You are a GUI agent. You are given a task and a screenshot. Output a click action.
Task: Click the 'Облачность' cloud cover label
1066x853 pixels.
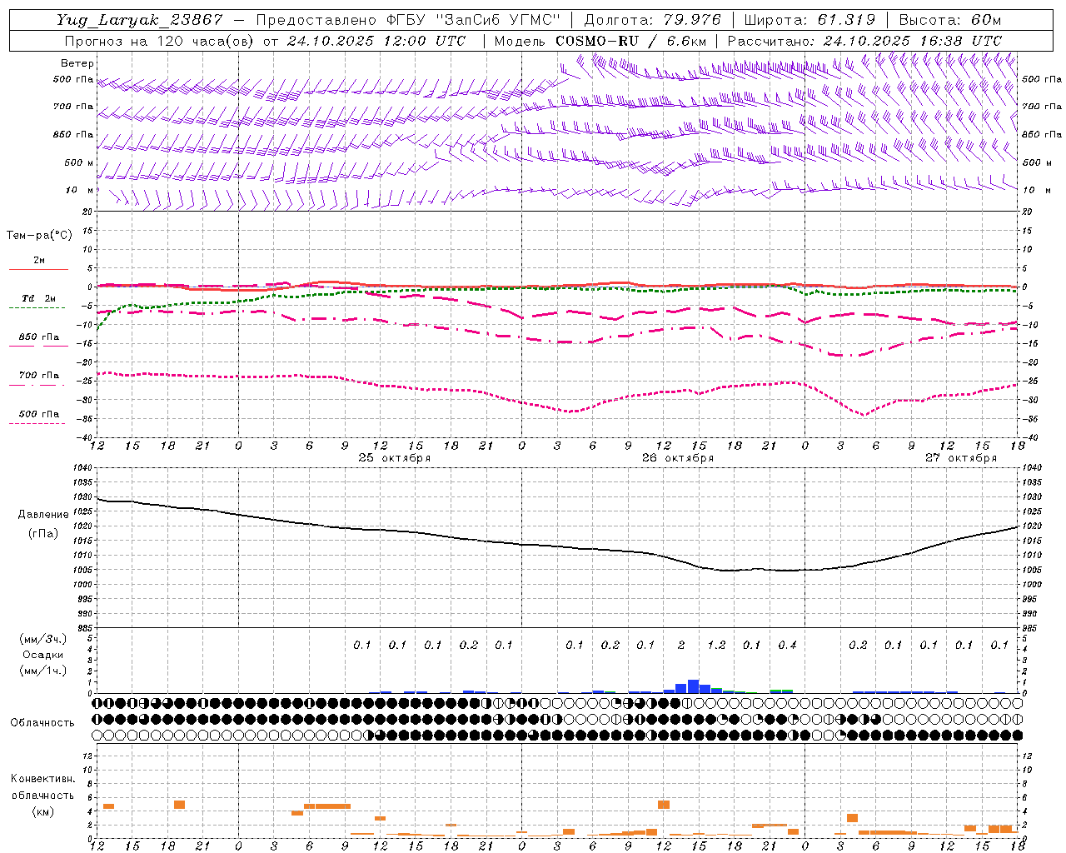43,723
